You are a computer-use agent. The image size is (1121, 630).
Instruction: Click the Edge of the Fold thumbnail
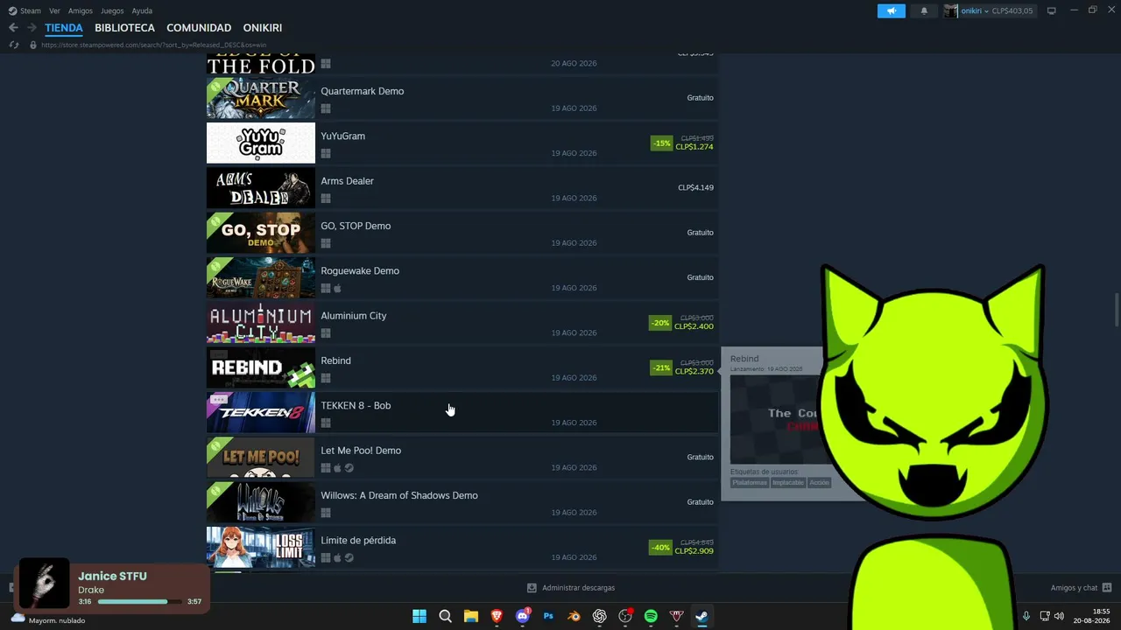tap(261, 64)
